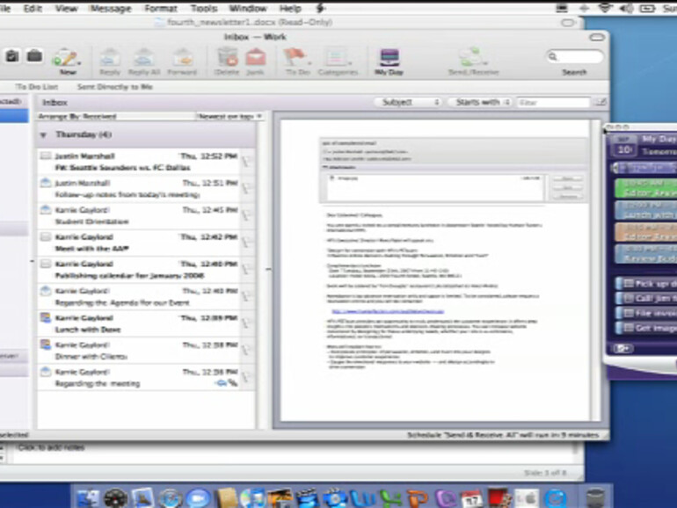Open My Day from the toolbar
The image size is (677, 508).
coord(389,58)
